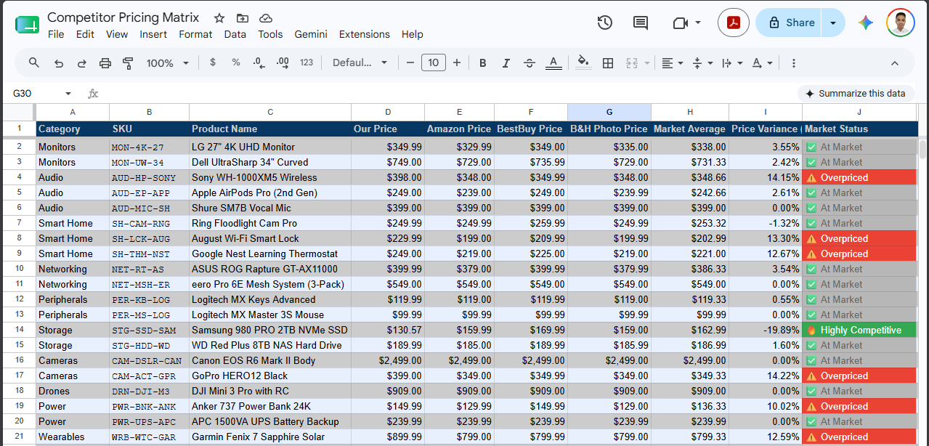
Task: Format as currency with dollar icon
Action: point(213,62)
